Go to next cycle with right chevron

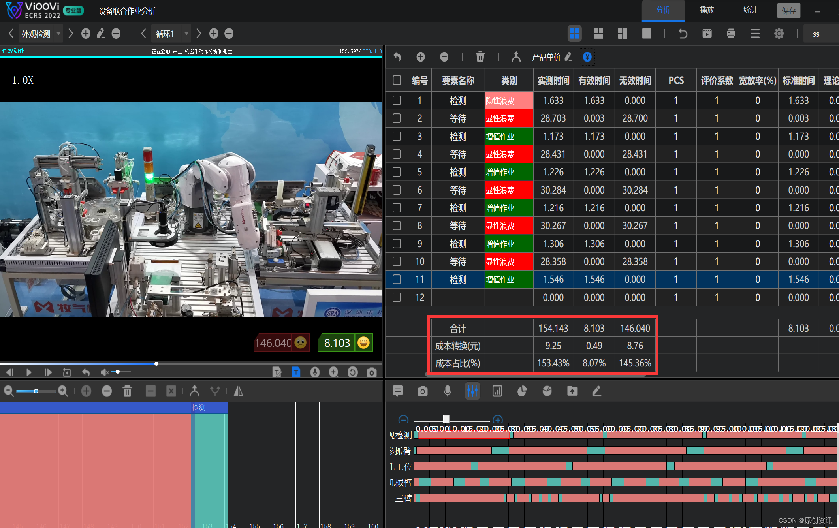click(x=199, y=34)
